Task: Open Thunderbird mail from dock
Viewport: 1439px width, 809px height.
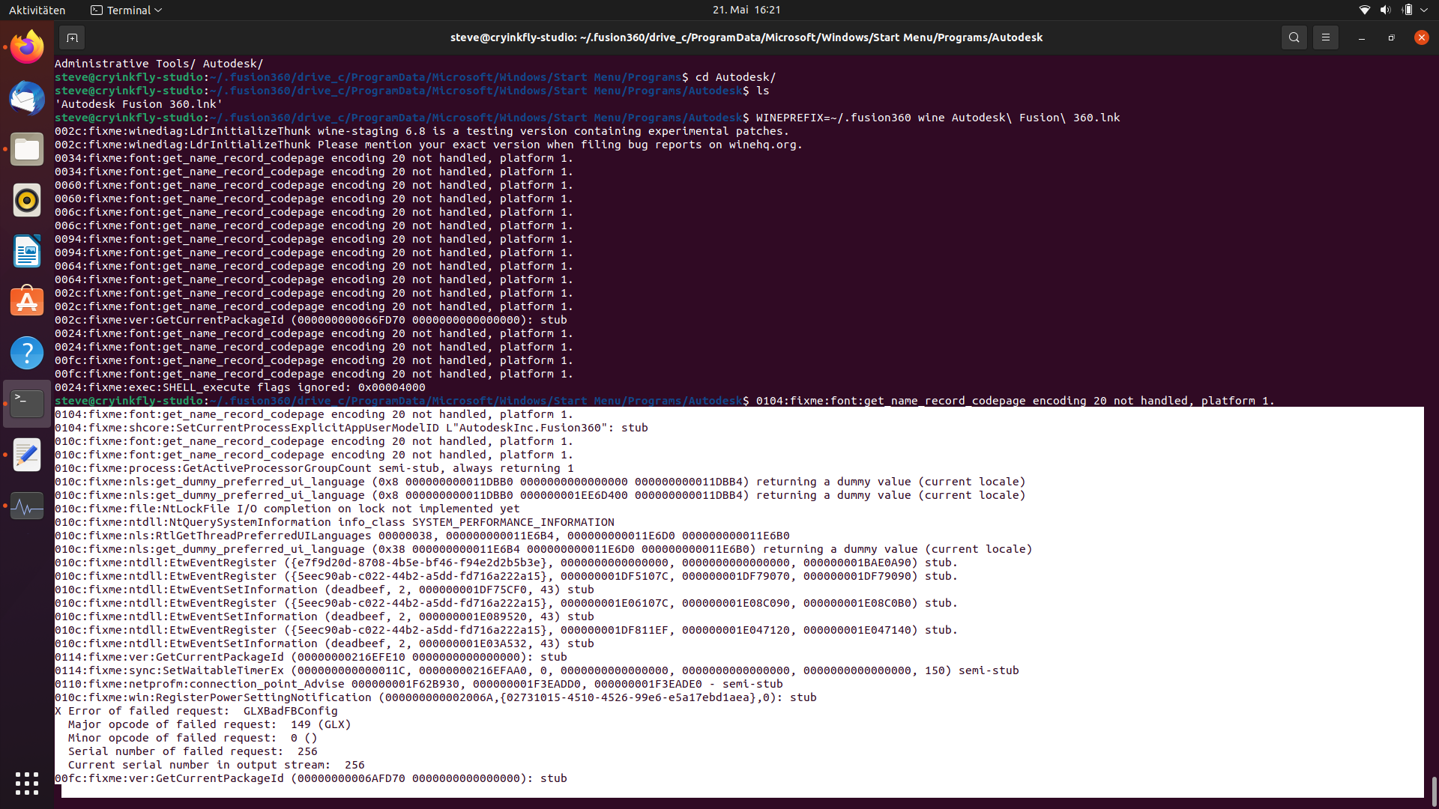Action: pyautogui.click(x=27, y=98)
